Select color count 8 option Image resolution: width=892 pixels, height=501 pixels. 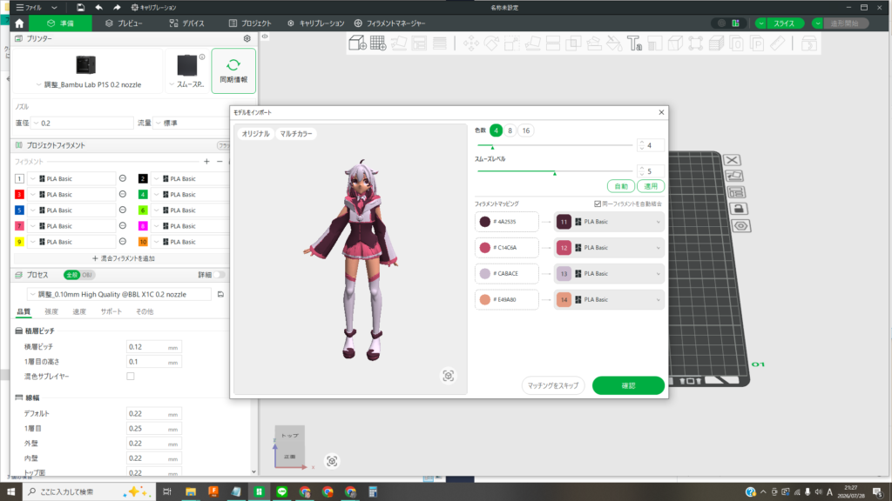click(510, 130)
